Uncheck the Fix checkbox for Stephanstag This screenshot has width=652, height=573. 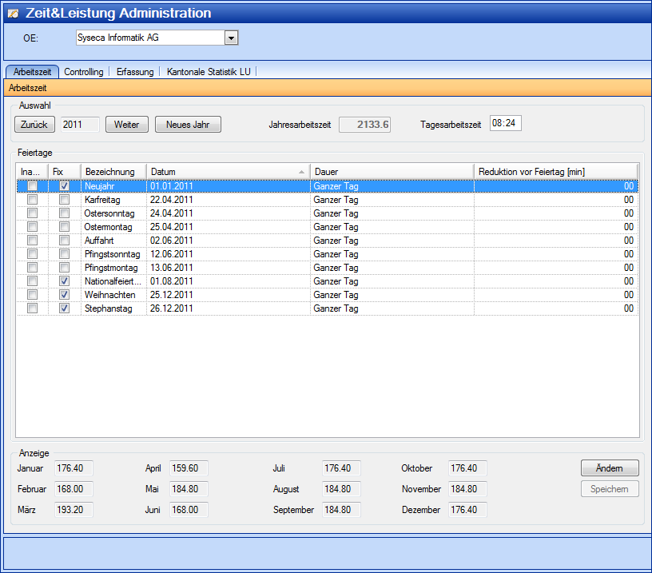64,308
